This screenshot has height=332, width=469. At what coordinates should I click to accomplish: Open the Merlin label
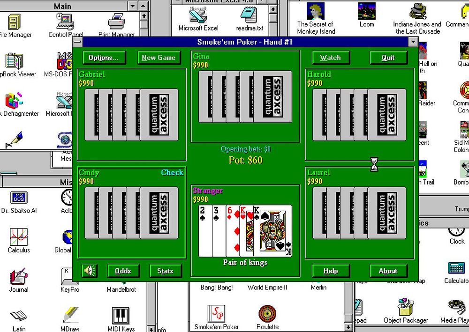coord(318,287)
